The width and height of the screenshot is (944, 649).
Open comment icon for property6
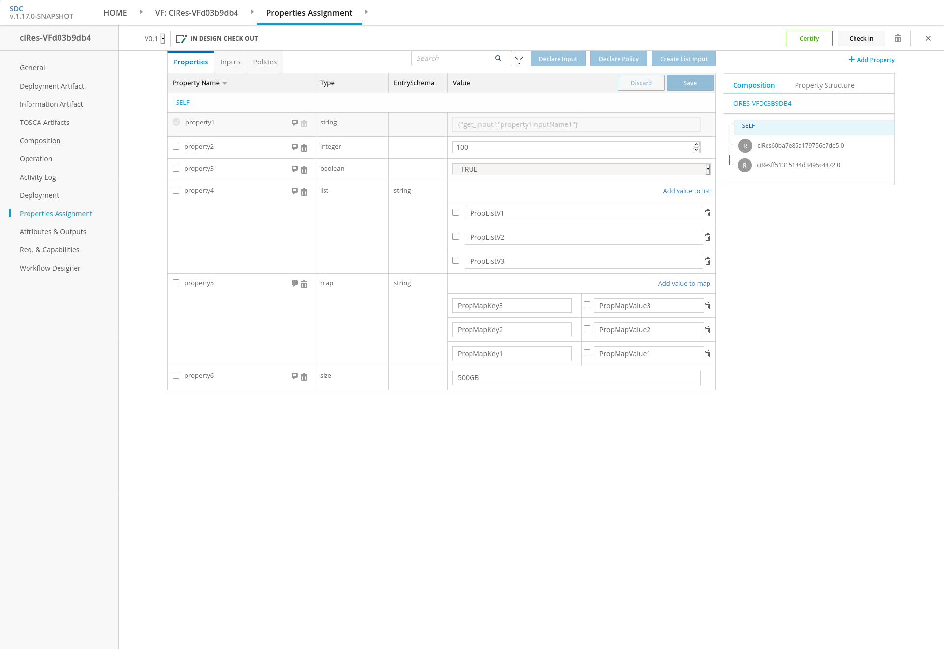(295, 376)
